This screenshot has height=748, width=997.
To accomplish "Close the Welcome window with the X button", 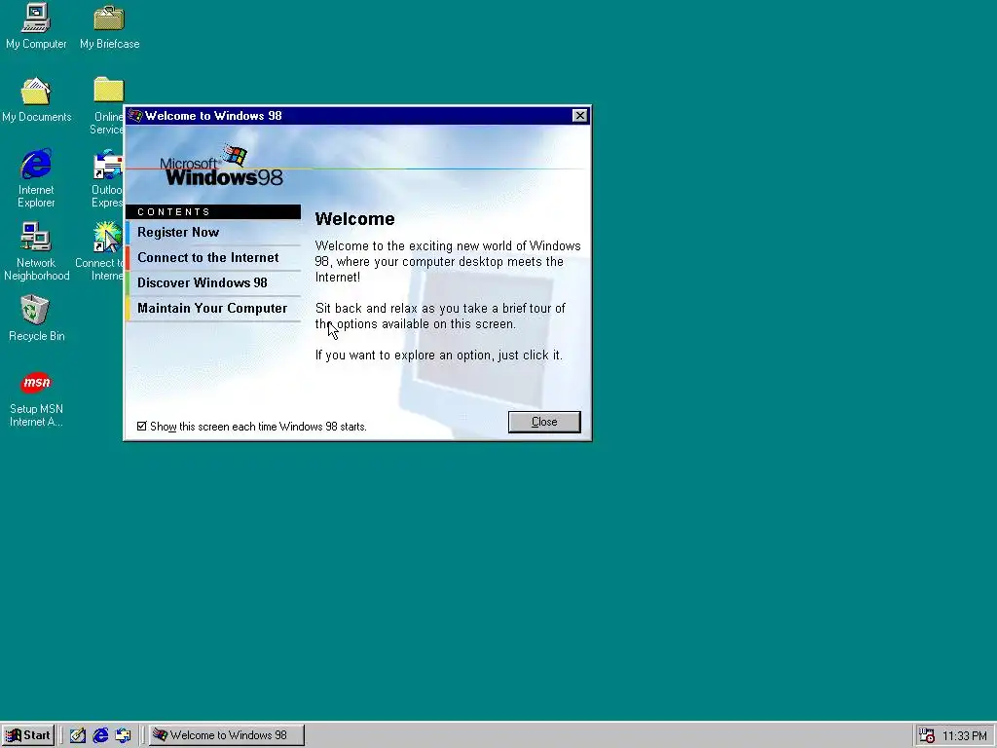I will (580, 116).
